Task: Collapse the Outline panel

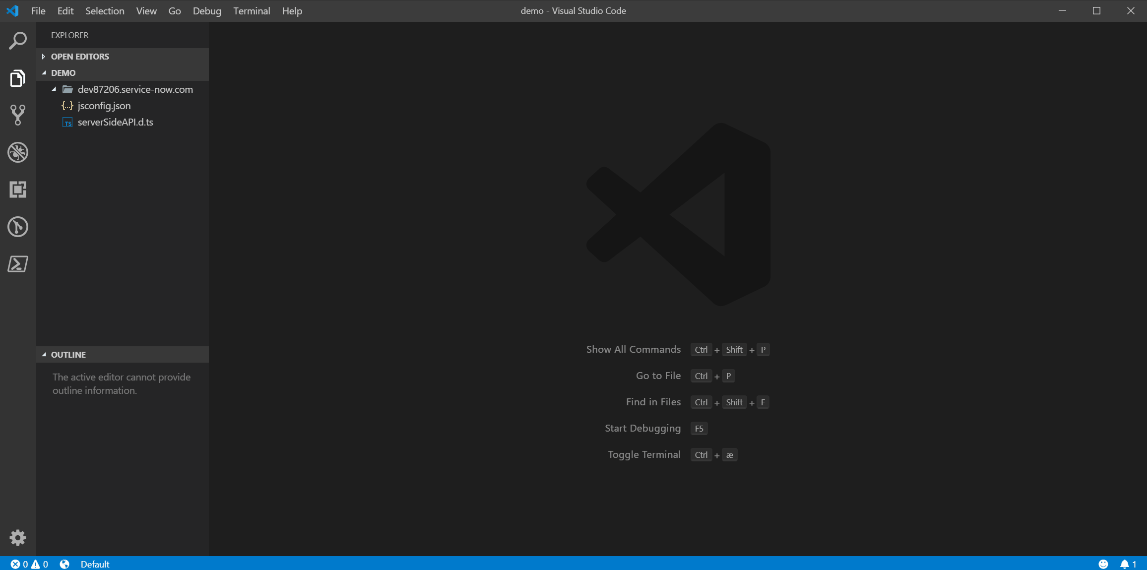Action: coord(68,355)
